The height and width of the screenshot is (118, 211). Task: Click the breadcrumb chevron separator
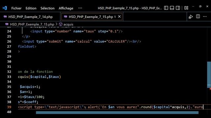coord(56,24)
